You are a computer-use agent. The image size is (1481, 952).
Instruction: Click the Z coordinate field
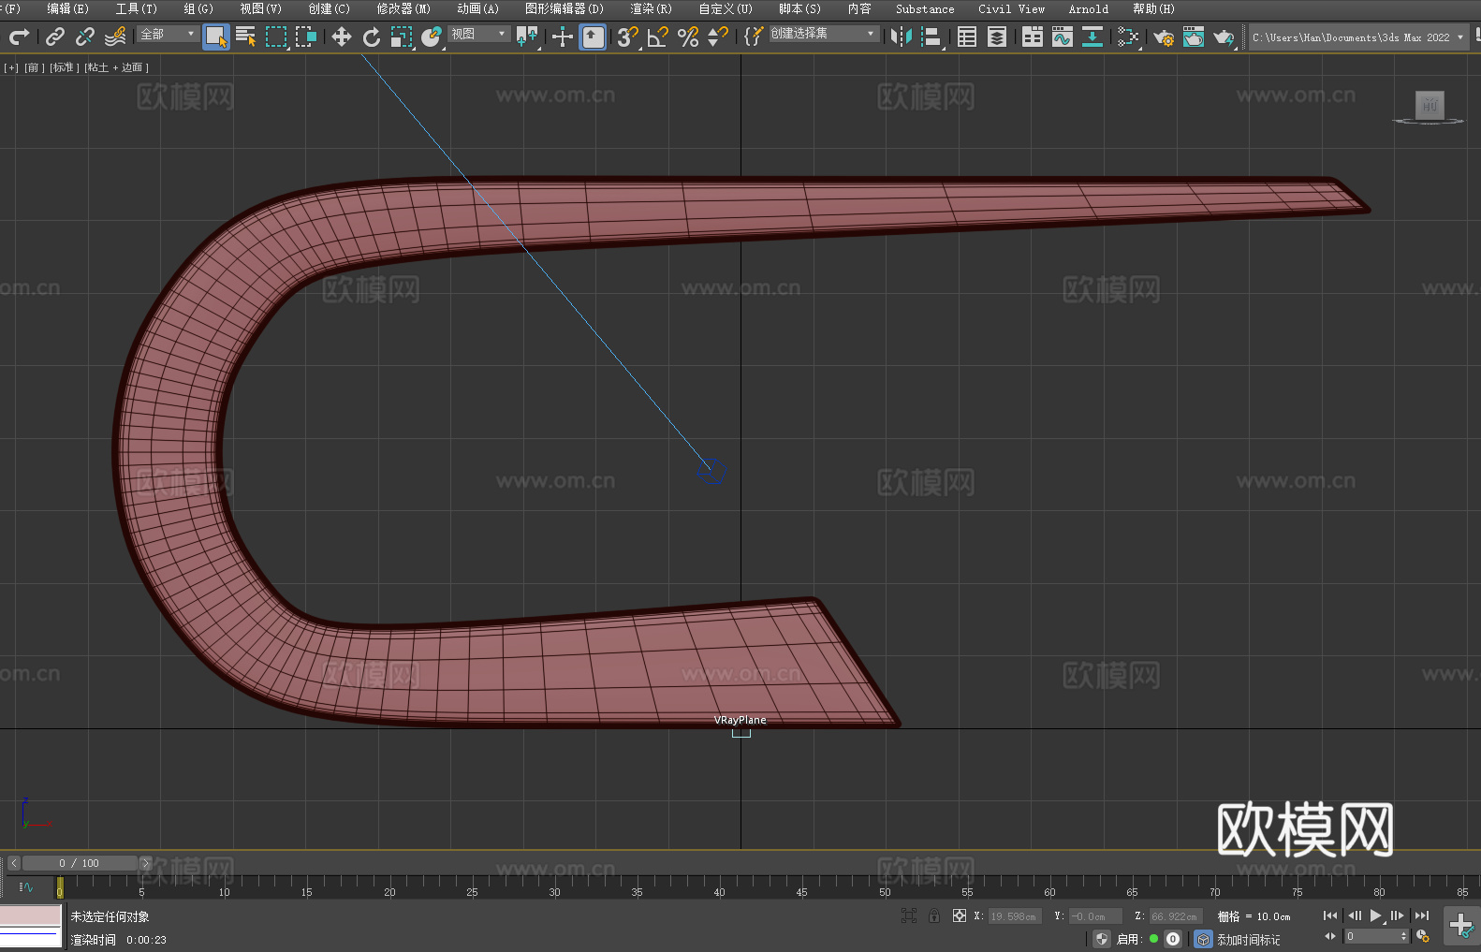click(1175, 916)
